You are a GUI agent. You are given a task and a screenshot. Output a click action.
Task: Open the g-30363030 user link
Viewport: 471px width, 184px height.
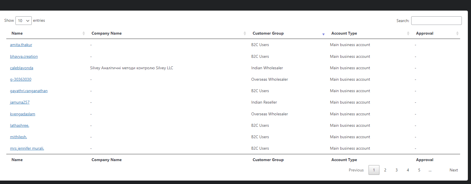[21, 80]
